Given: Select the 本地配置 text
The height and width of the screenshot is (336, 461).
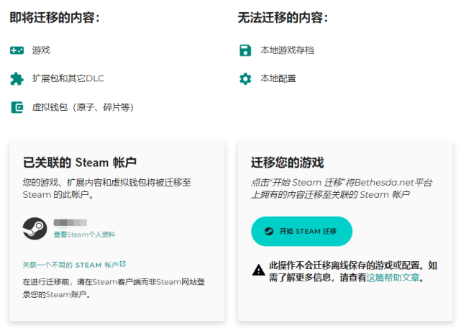Looking at the screenshot, I should pos(278,78).
